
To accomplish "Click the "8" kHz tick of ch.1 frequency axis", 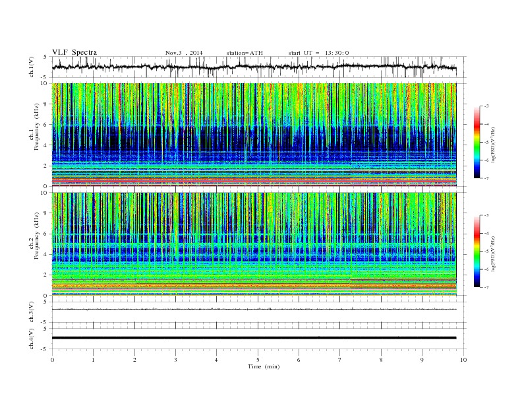I will pos(45,104).
